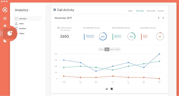This screenshot has width=179, height=96.
Task: Switch chart granularity to Week
Action: coord(112,49)
